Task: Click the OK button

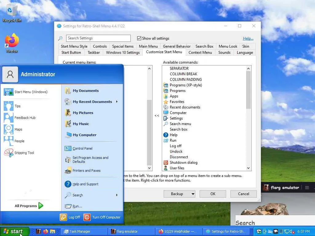Action: (213, 194)
